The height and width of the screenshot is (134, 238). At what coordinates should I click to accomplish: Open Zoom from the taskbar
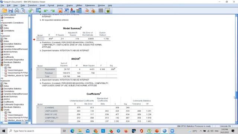pyautogui.click(x=172, y=131)
